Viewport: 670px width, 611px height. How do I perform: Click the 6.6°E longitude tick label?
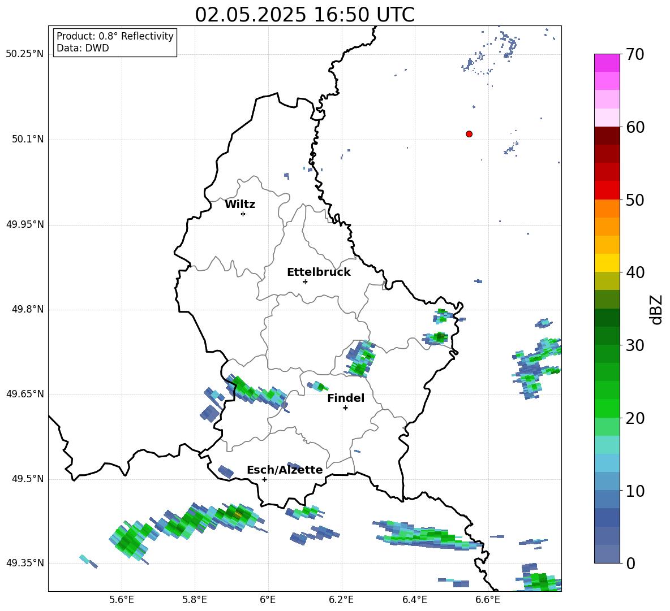point(488,600)
